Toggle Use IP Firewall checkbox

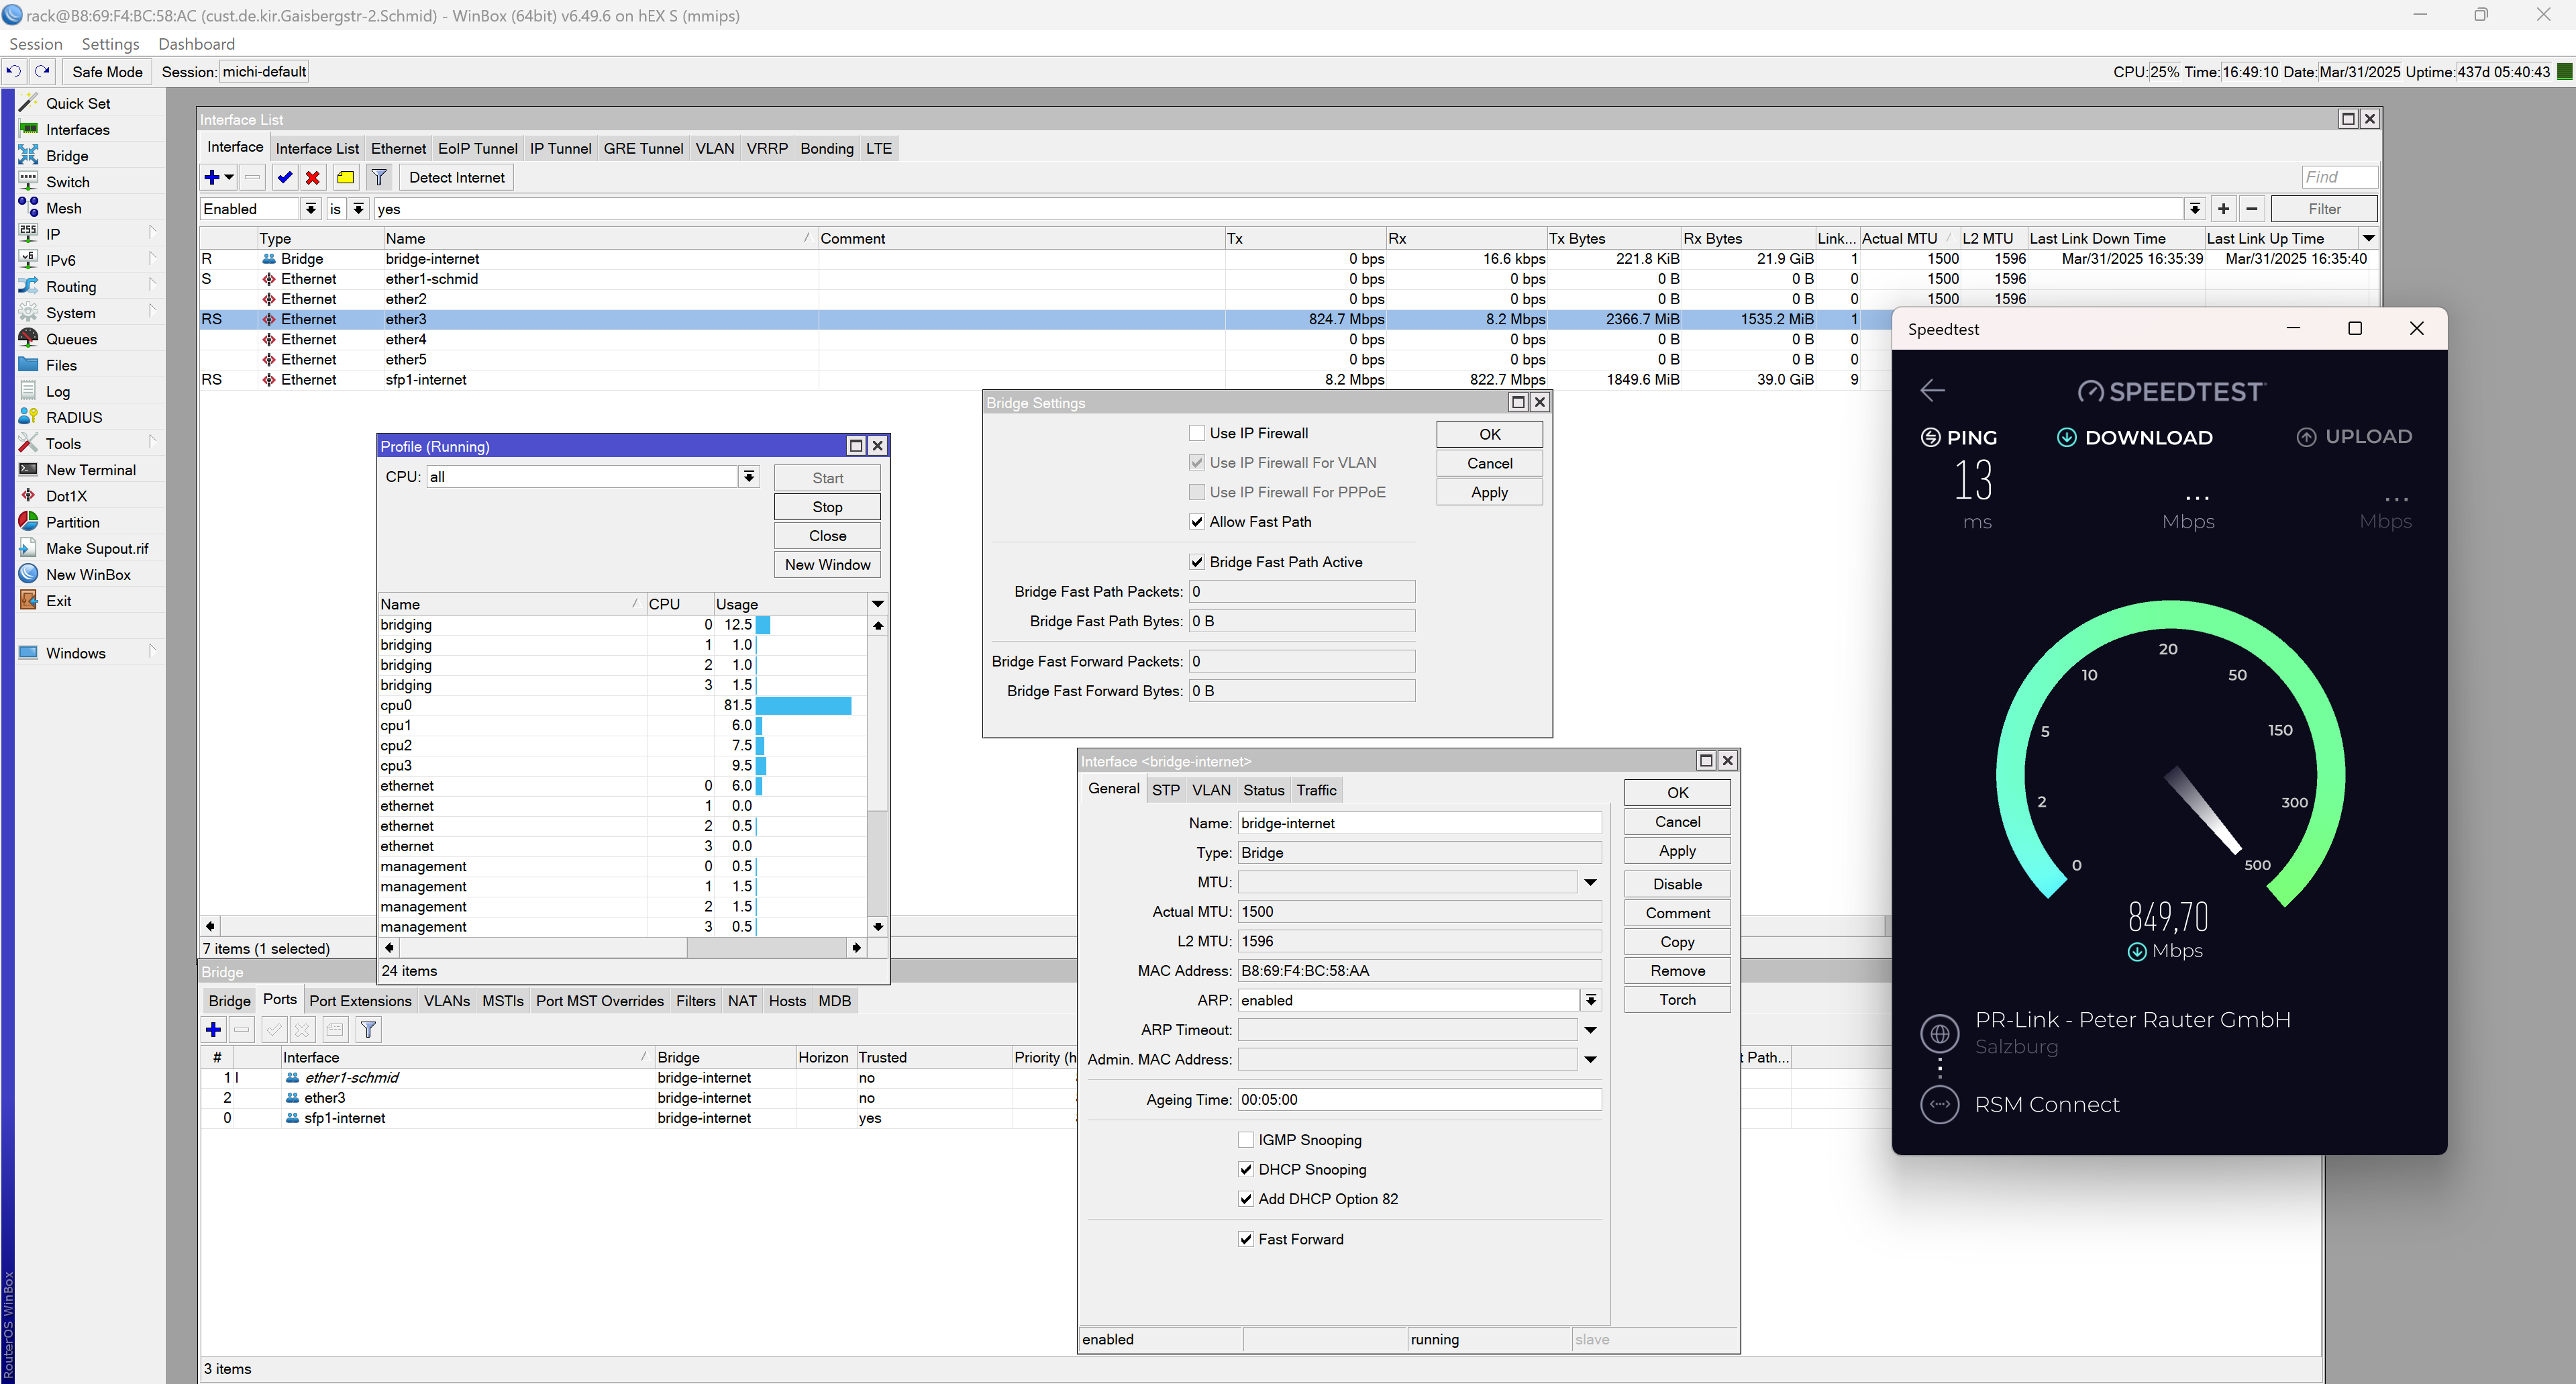click(1197, 433)
